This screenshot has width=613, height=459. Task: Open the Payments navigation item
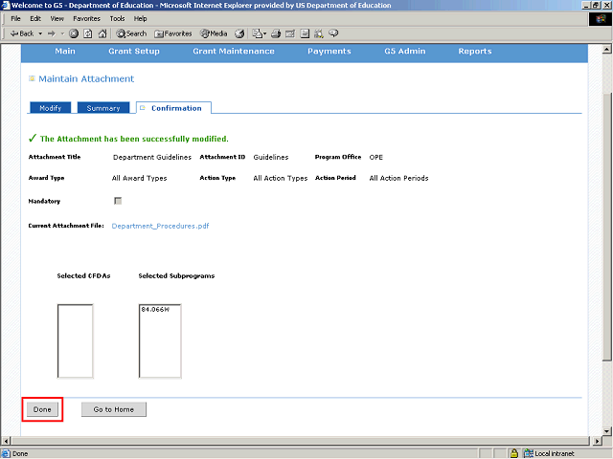coord(329,51)
